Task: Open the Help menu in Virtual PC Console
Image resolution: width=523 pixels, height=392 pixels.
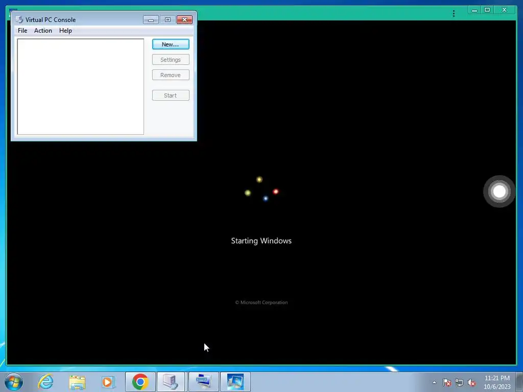Action: click(65, 30)
